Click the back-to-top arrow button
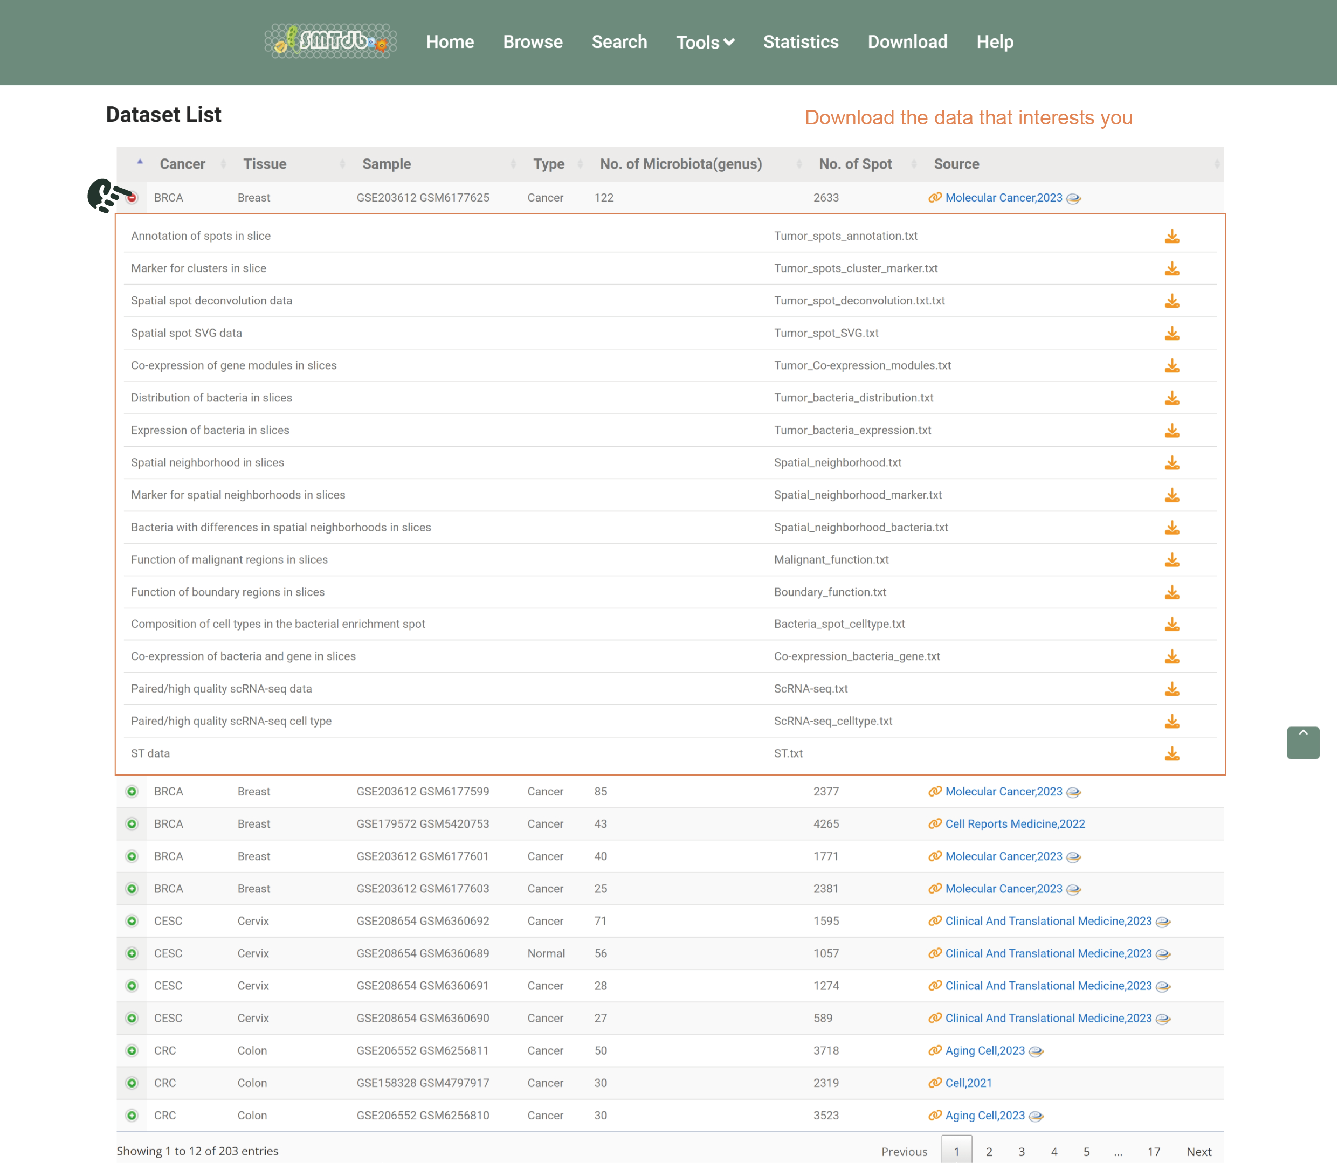The image size is (1338, 1163). pos(1303,743)
